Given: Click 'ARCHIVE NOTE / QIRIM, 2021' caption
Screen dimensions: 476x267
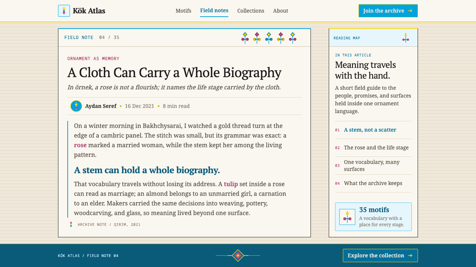Looking at the screenshot, I should pyautogui.click(x=109, y=225).
